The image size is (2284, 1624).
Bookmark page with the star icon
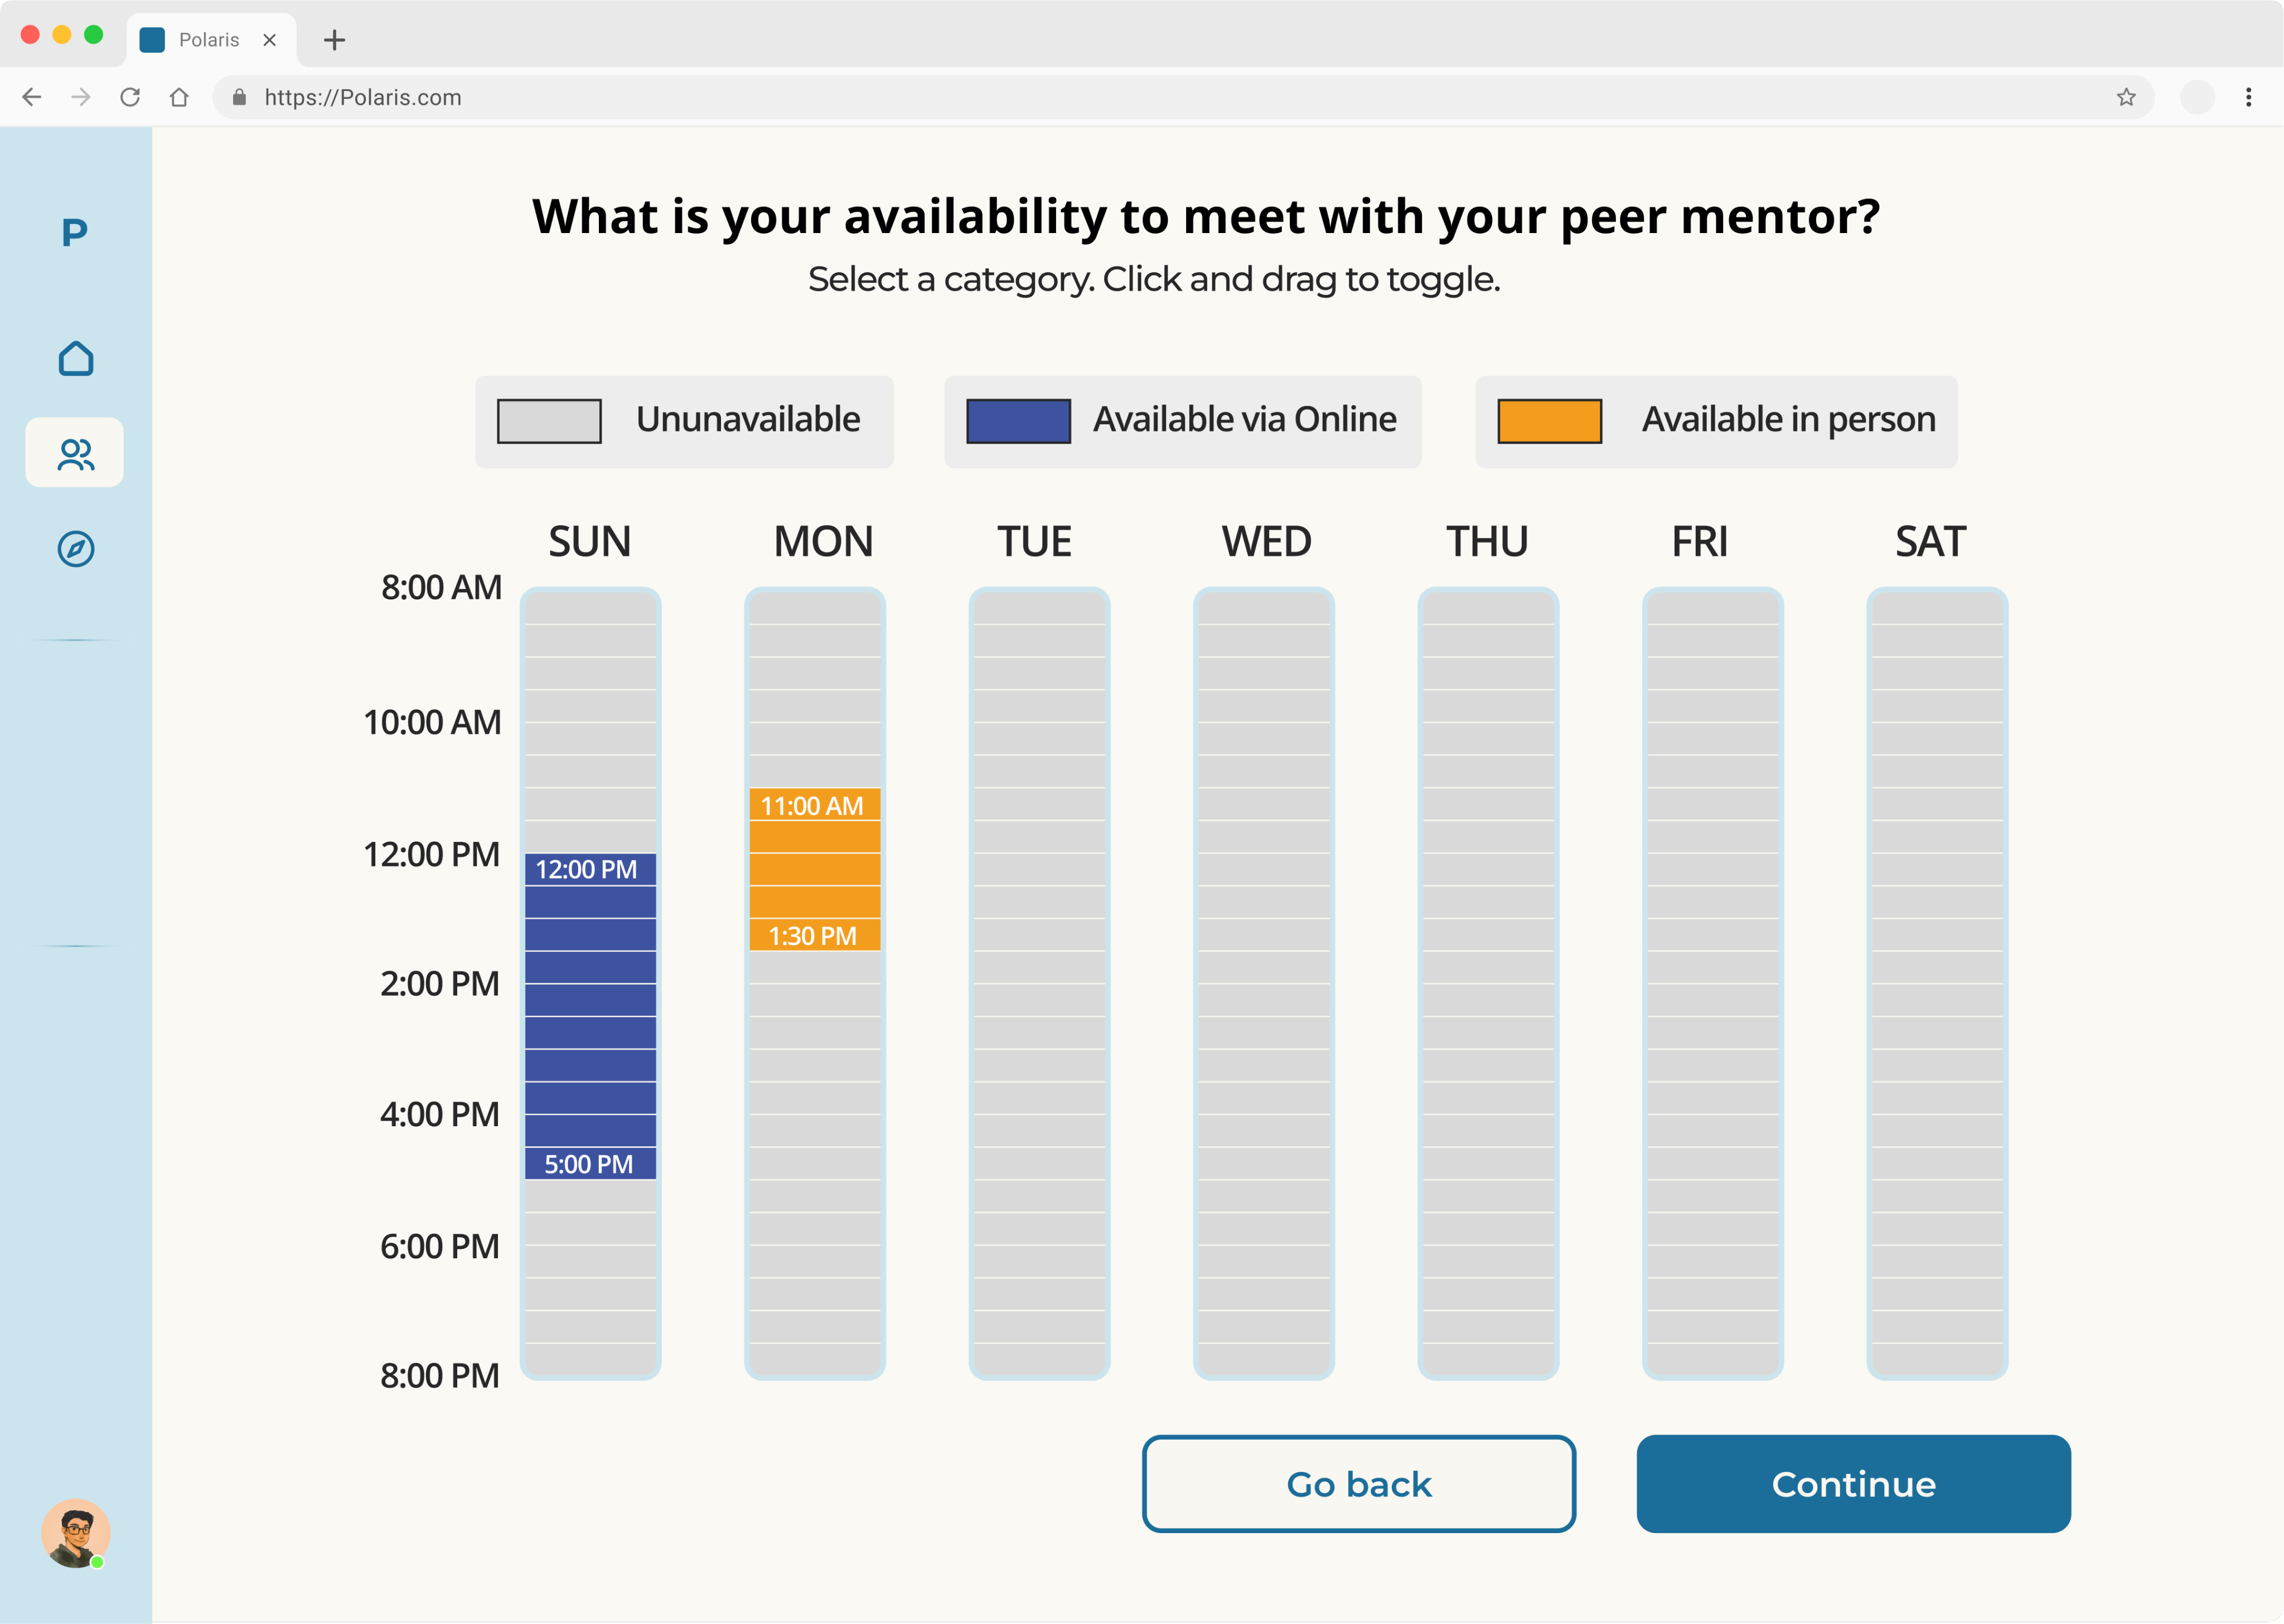[x=2126, y=97]
